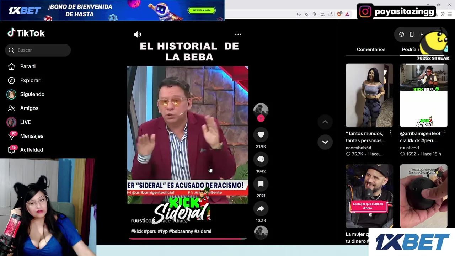Open naomibab34's video thumbnail

369,95
